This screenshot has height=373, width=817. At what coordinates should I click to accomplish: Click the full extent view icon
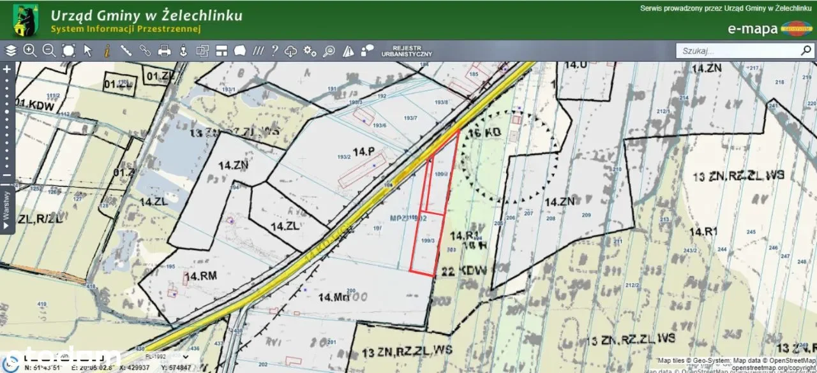[68, 51]
